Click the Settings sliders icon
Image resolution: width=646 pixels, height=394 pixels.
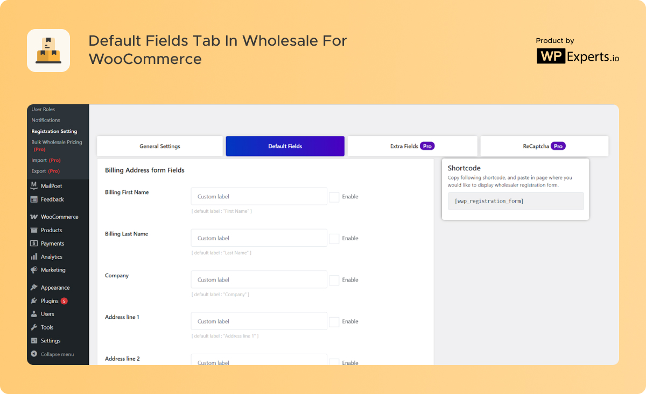[x=34, y=341]
